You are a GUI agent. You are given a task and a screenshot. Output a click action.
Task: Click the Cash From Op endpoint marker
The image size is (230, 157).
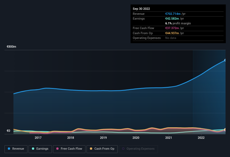pyautogui.click(x=225, y=129)
